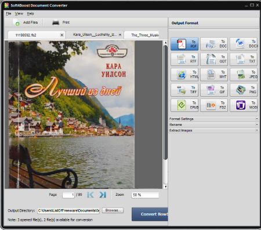
Task: Close the 11198592.fb2 tab
Action: coord(62,35)
